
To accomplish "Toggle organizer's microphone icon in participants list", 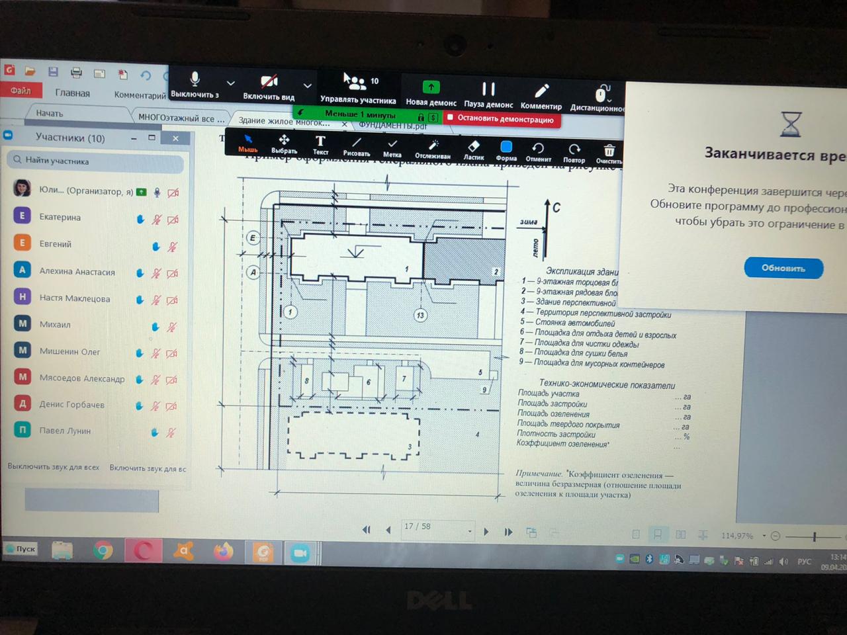I will coord(157,192).
